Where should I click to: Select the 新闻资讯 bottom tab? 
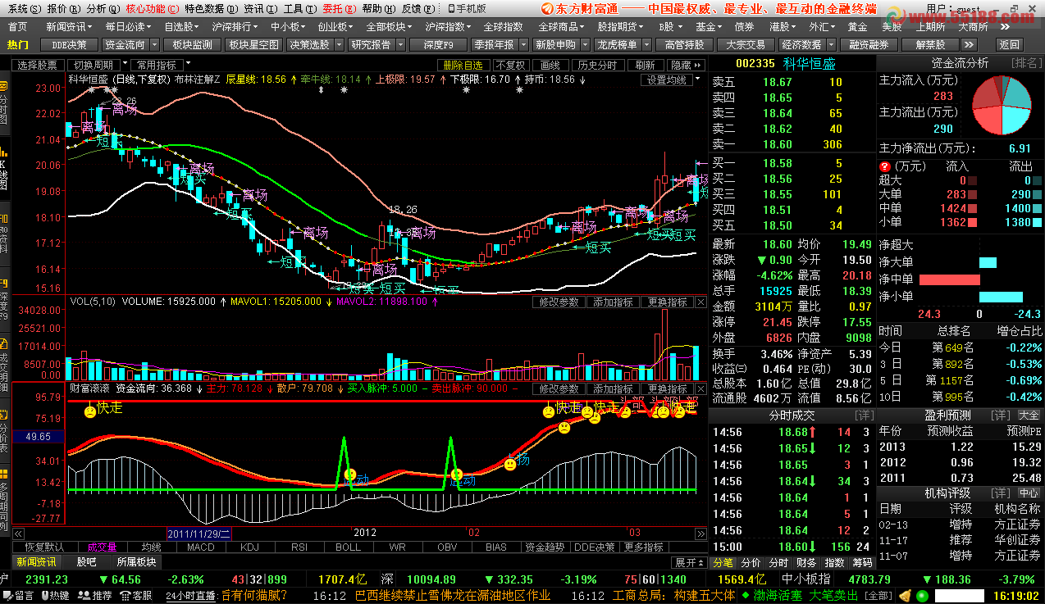pos(37,562)
